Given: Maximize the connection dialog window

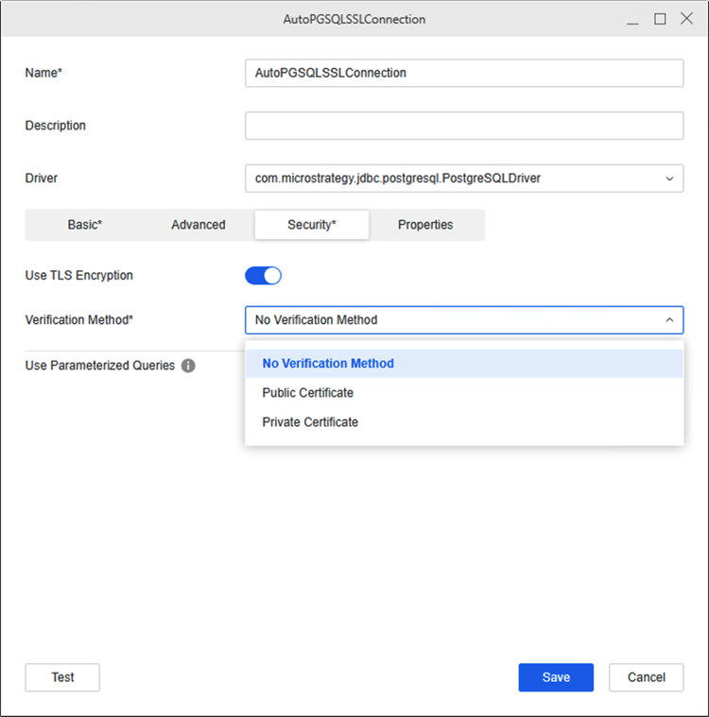Looking at the screenshot, I should [660, 19].
